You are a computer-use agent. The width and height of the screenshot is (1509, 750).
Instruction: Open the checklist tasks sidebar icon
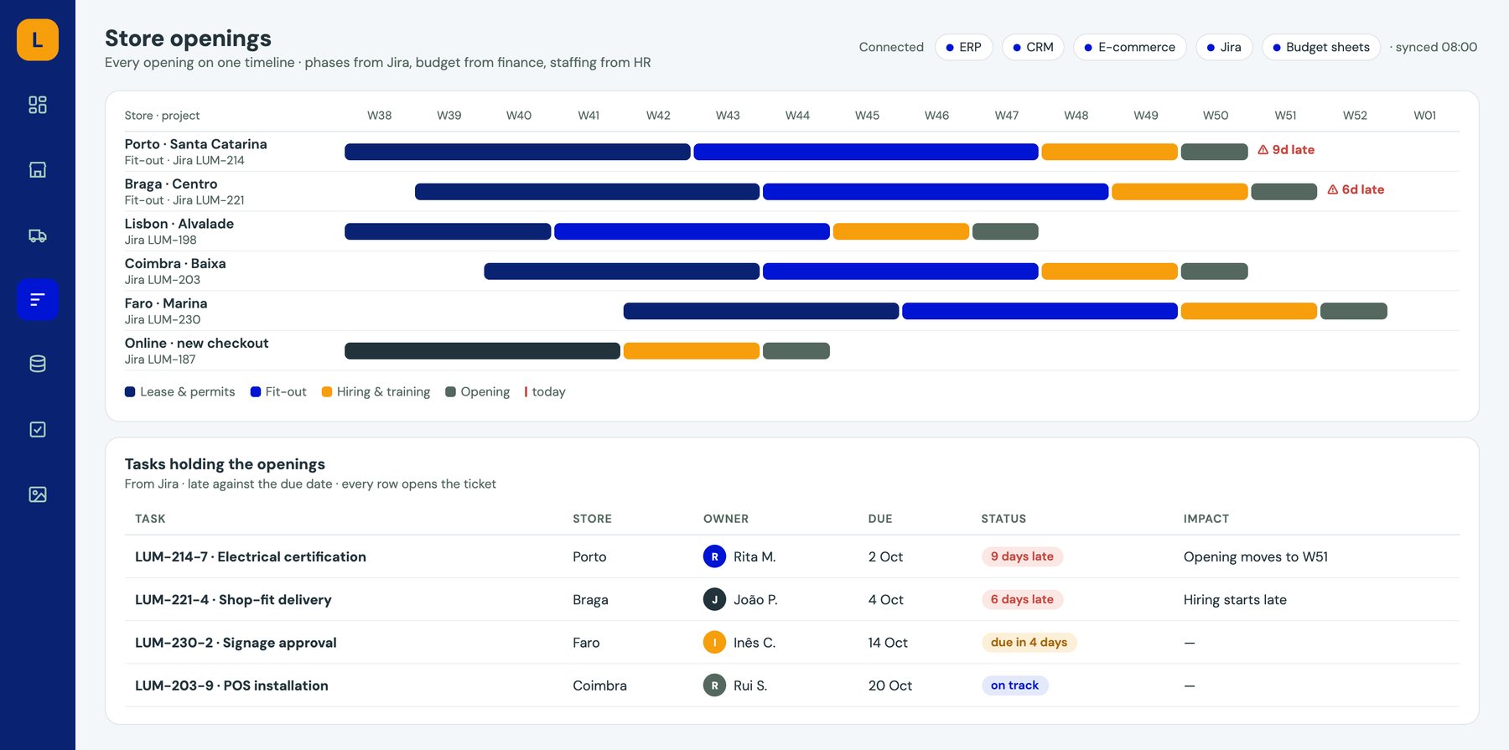click(x=38, y=429)
